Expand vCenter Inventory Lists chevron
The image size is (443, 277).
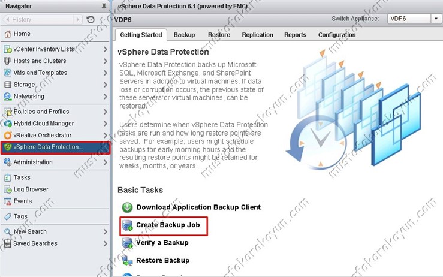(x=105, y=49)
